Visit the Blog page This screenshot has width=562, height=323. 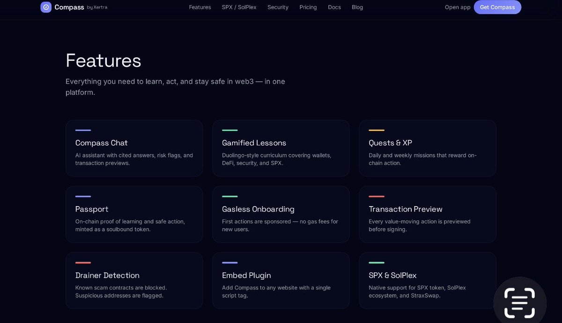coord(357,7)
